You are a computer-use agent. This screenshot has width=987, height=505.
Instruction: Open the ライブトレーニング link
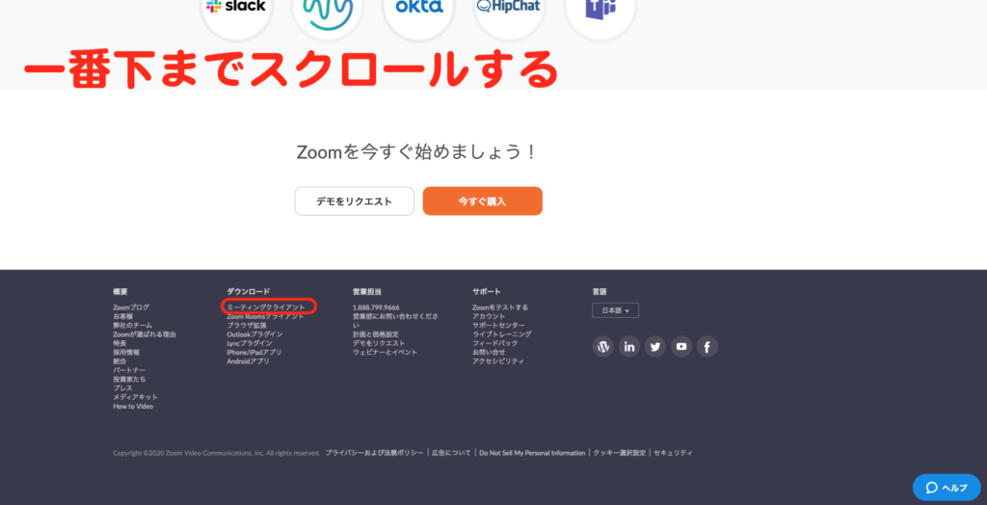click(x=502, y=334)
